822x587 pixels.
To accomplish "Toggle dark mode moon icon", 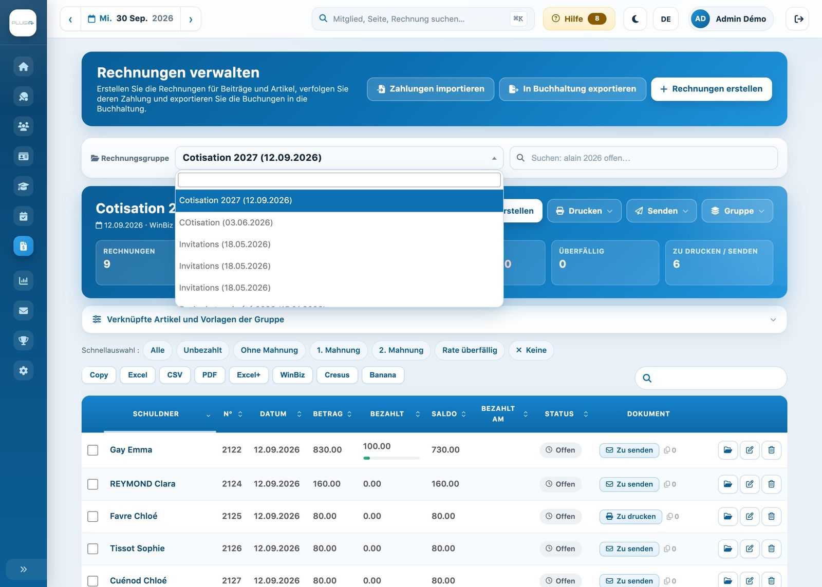I will 635,19.
